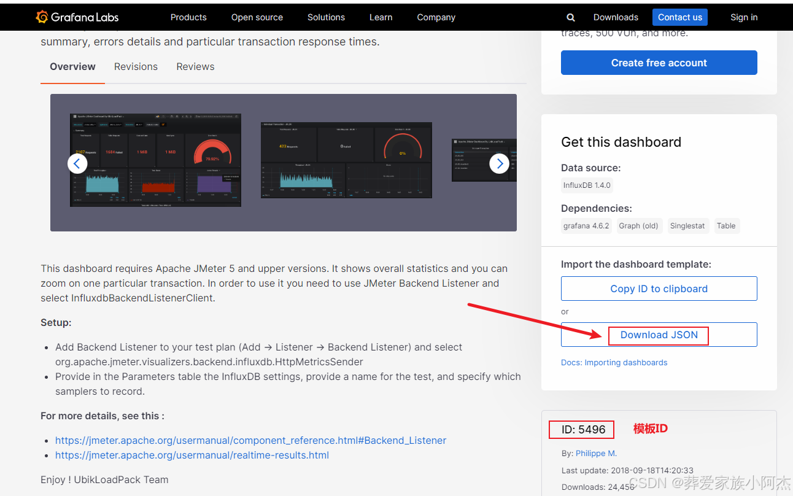Click the Grafana Labs logo
This screenshot has height=496, width=793.
pyautogui.click(x=77, y=17)
